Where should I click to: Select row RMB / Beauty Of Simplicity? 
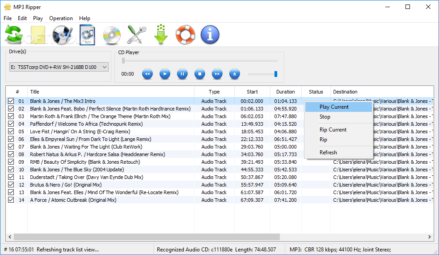click(x=220, y=162)
